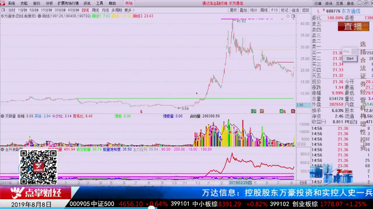Select the 30分钟 period
The image size is (373, 209).
coord(60,10)
